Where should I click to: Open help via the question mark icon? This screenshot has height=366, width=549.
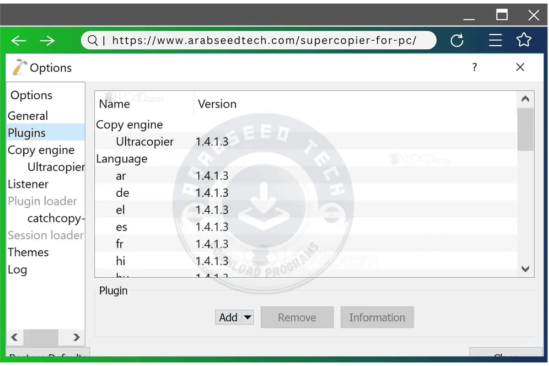[474, 67]
